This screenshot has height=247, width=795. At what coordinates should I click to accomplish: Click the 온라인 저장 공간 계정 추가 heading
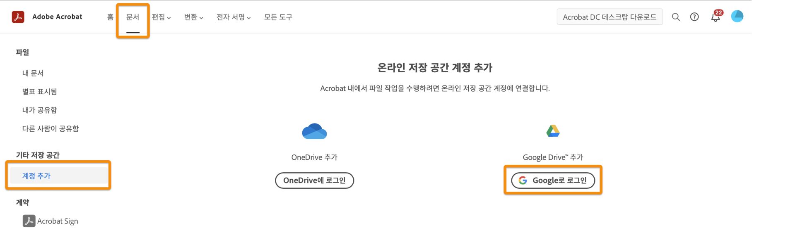tap(435, 68)
